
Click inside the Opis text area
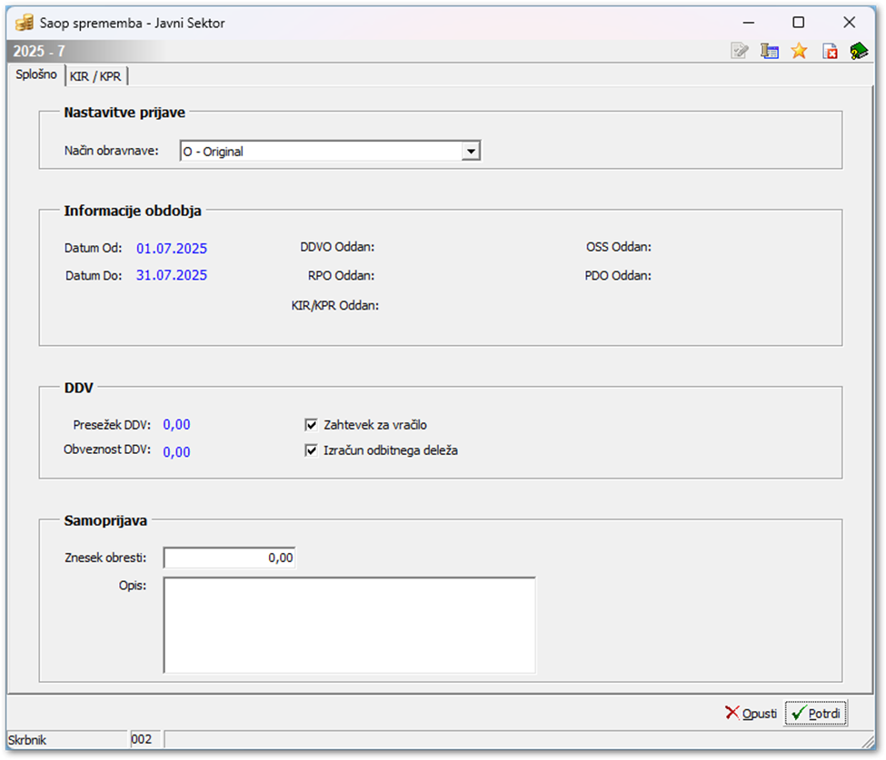point(349,625)
